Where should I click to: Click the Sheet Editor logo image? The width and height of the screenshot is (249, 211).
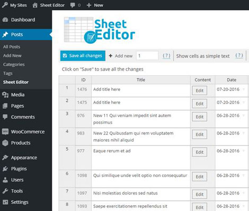100,30
